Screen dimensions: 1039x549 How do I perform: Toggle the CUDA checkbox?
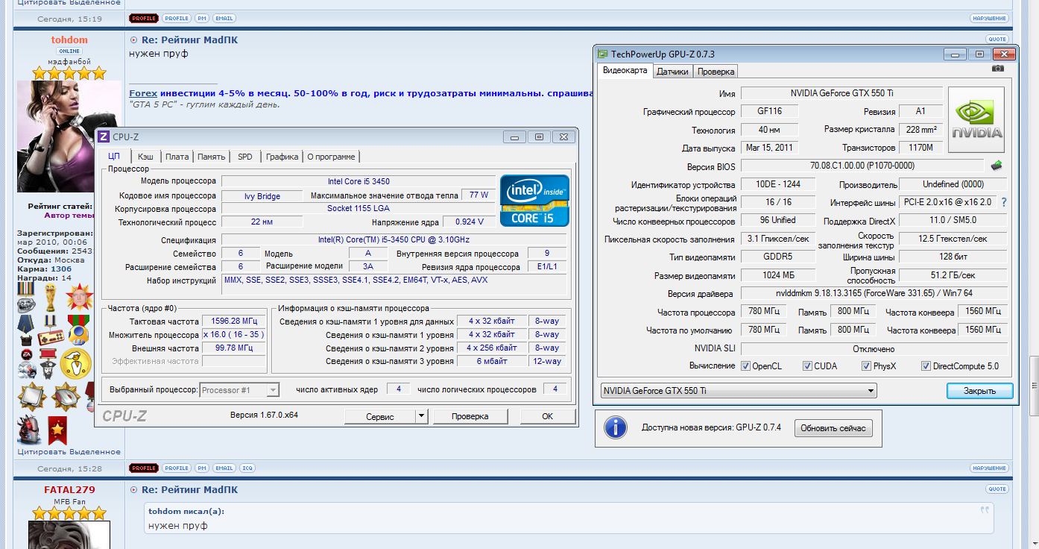point(807,366)
